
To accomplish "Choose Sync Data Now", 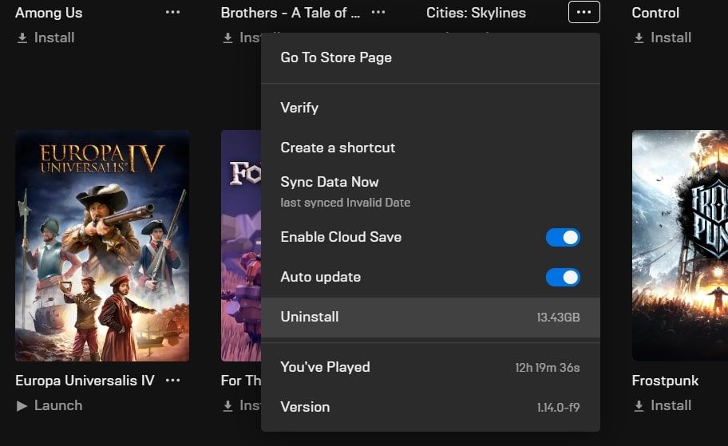I will coord(430,191).
